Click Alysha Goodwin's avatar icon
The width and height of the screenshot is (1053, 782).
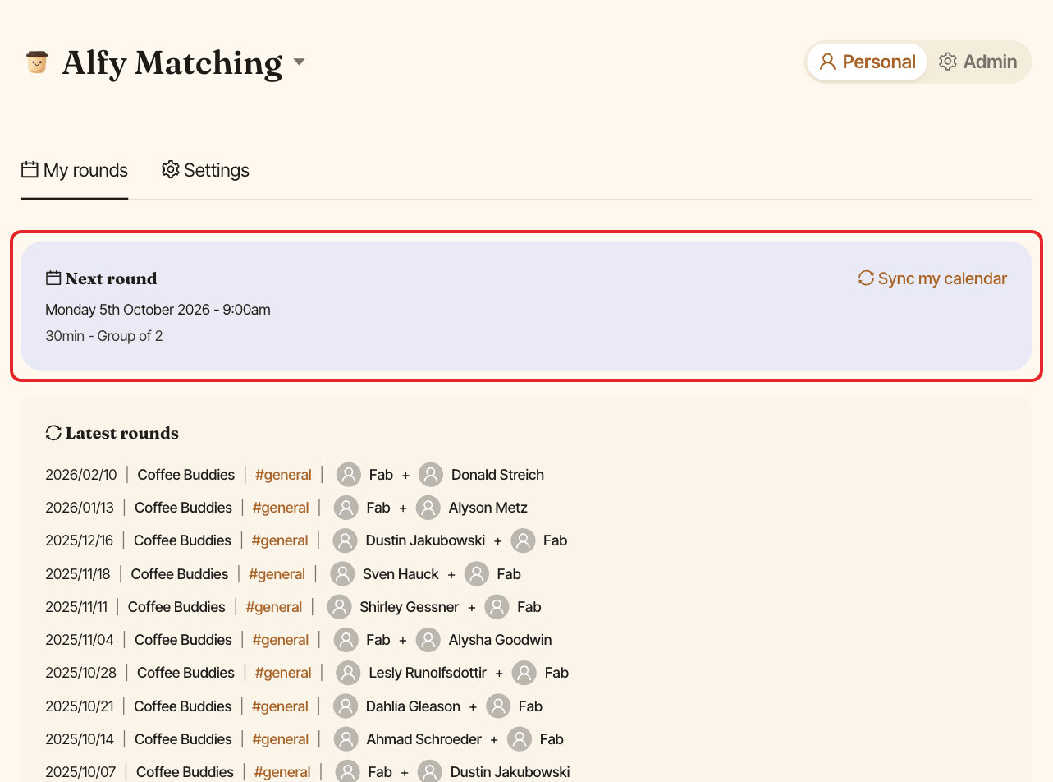tap(428, 640)
